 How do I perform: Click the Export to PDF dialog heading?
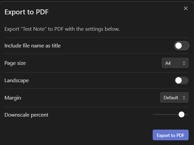point(26,12)
